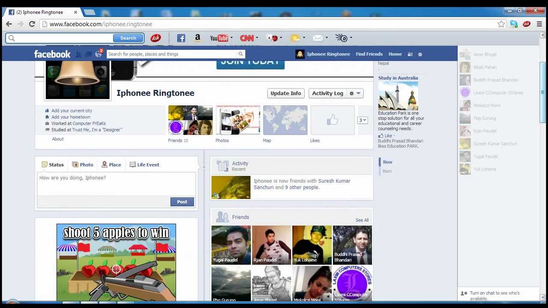Click Add your hometown link
The height and width of the screenshot is (308, 548).
[71, 117]
